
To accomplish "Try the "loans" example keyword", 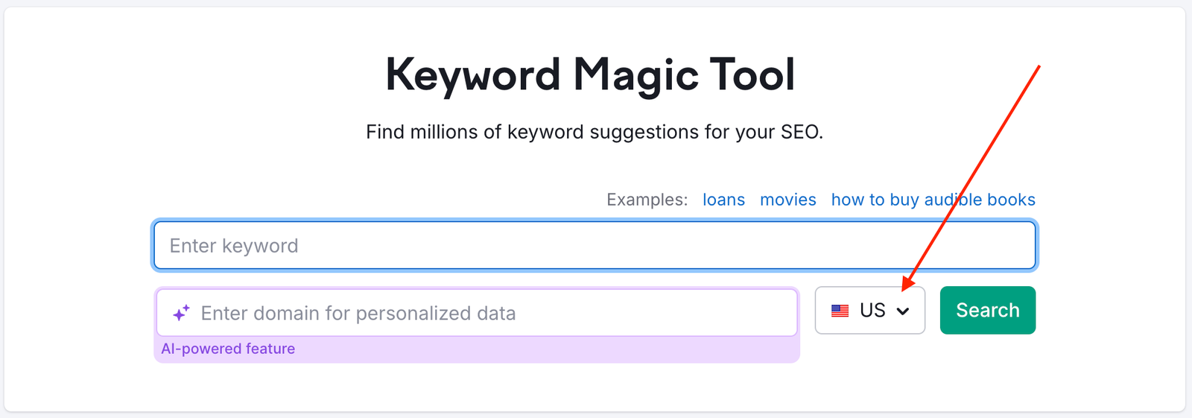I will coord(723,200).
